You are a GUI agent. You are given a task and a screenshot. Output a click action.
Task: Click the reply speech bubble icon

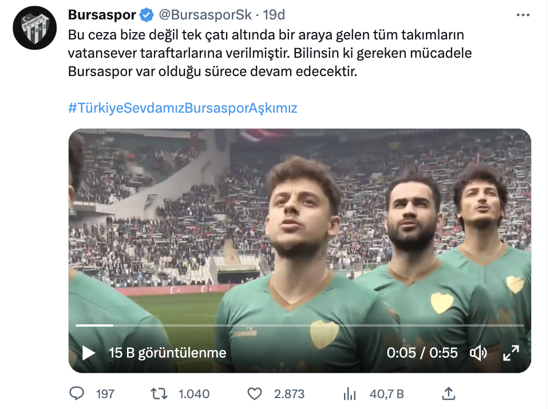pyautogui.click(x=77, y=394)
